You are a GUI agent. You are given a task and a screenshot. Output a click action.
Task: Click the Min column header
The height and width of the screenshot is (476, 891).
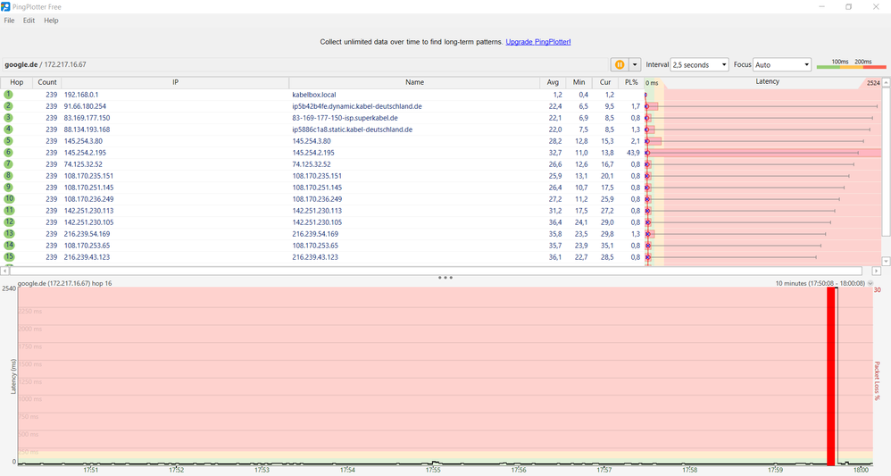579,82
